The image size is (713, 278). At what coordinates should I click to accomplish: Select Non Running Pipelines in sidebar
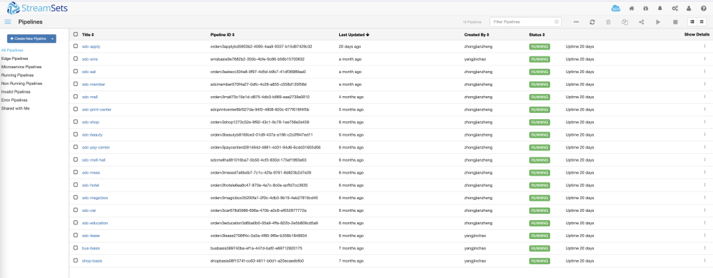pyautogui.click(x=22, y=84)
